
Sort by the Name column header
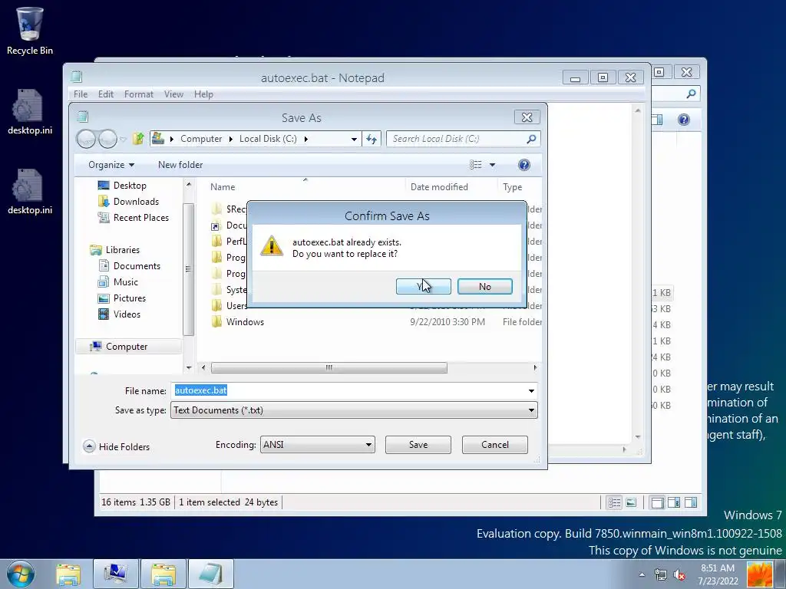point(223,187)
